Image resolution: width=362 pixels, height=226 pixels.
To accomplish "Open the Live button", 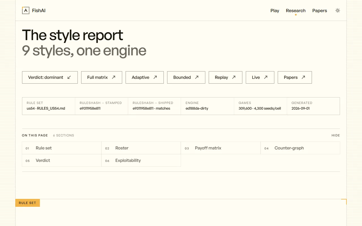I will (x=260, y=77).
